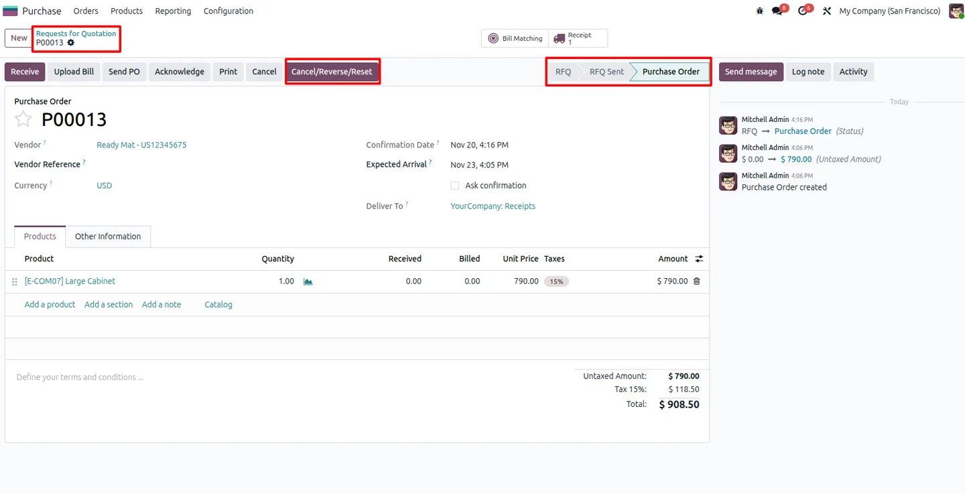
Task: Click Add a product link
Action: tap(50, 304)
